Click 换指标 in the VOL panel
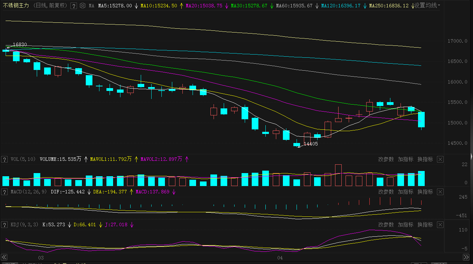Screen dimensions: 473x264 [425, 159]
